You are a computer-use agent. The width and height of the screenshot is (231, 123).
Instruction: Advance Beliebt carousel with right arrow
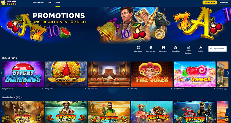228,73
